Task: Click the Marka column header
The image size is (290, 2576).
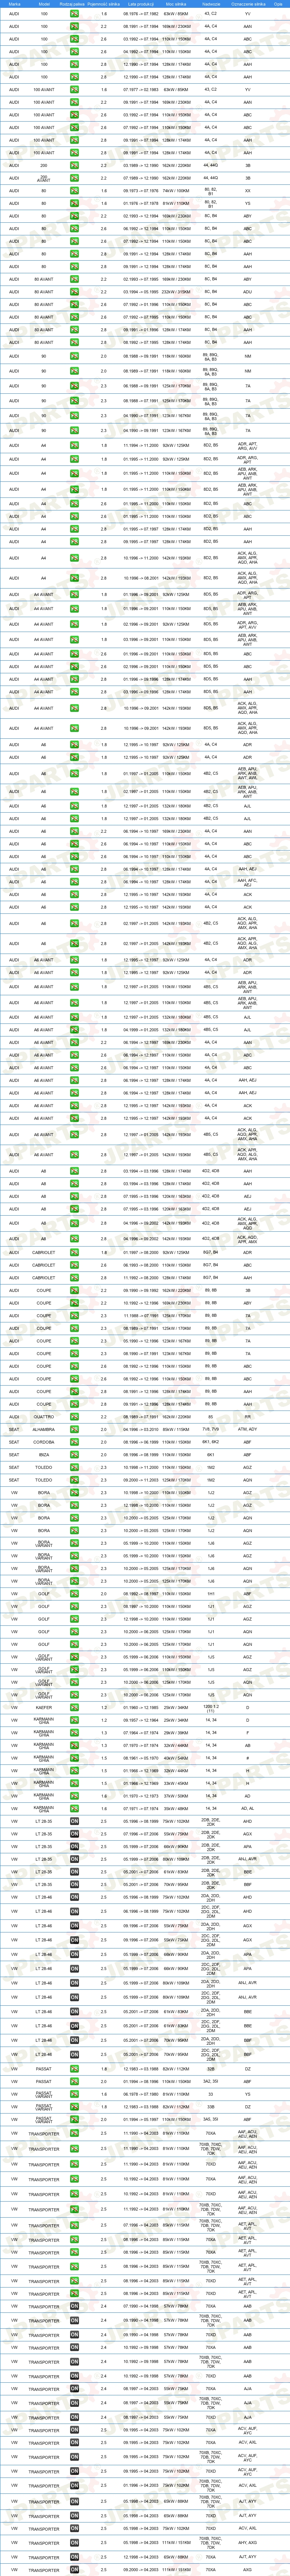Action: click(x=14, y=4)
